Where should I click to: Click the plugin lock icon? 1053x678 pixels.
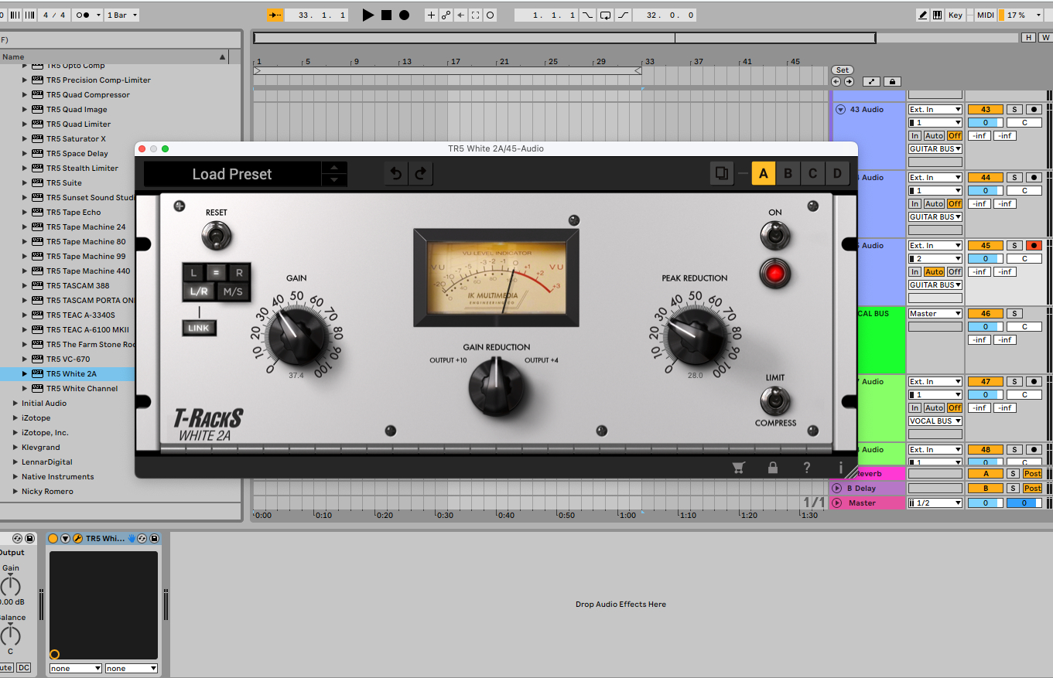pos(772,467)
